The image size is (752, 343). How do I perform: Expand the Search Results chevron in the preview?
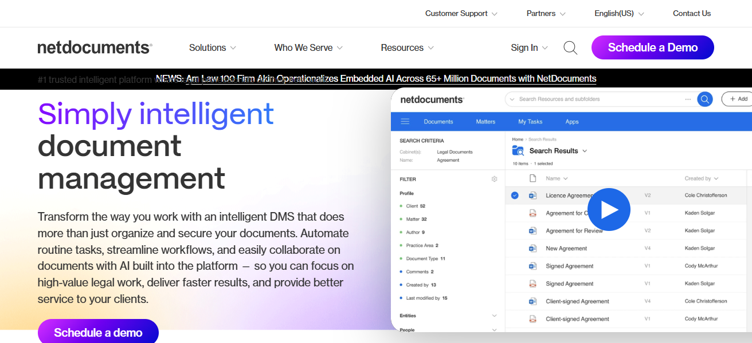pyautogui.click(x=585, y=151)
